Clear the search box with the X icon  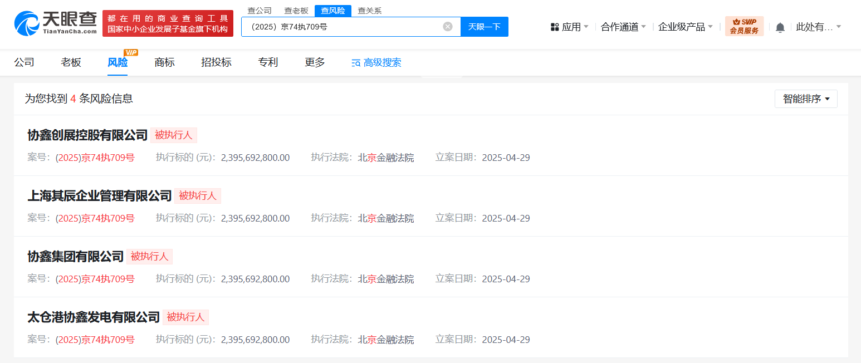(448, 27)
